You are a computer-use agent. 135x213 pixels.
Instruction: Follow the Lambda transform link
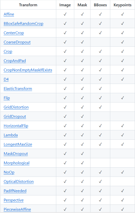click(11, 135)
